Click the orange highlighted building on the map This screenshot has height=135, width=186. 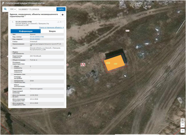pyautogui.click(x=115, y=64)
